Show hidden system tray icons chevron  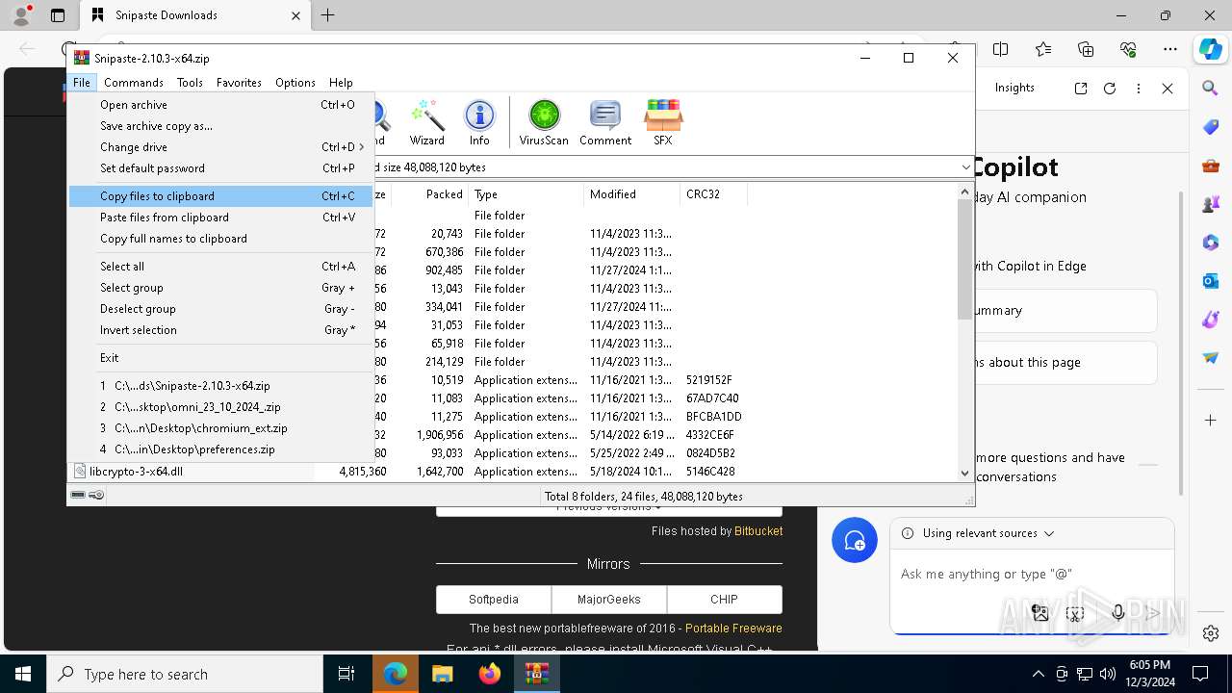[x=1038, y=674]
